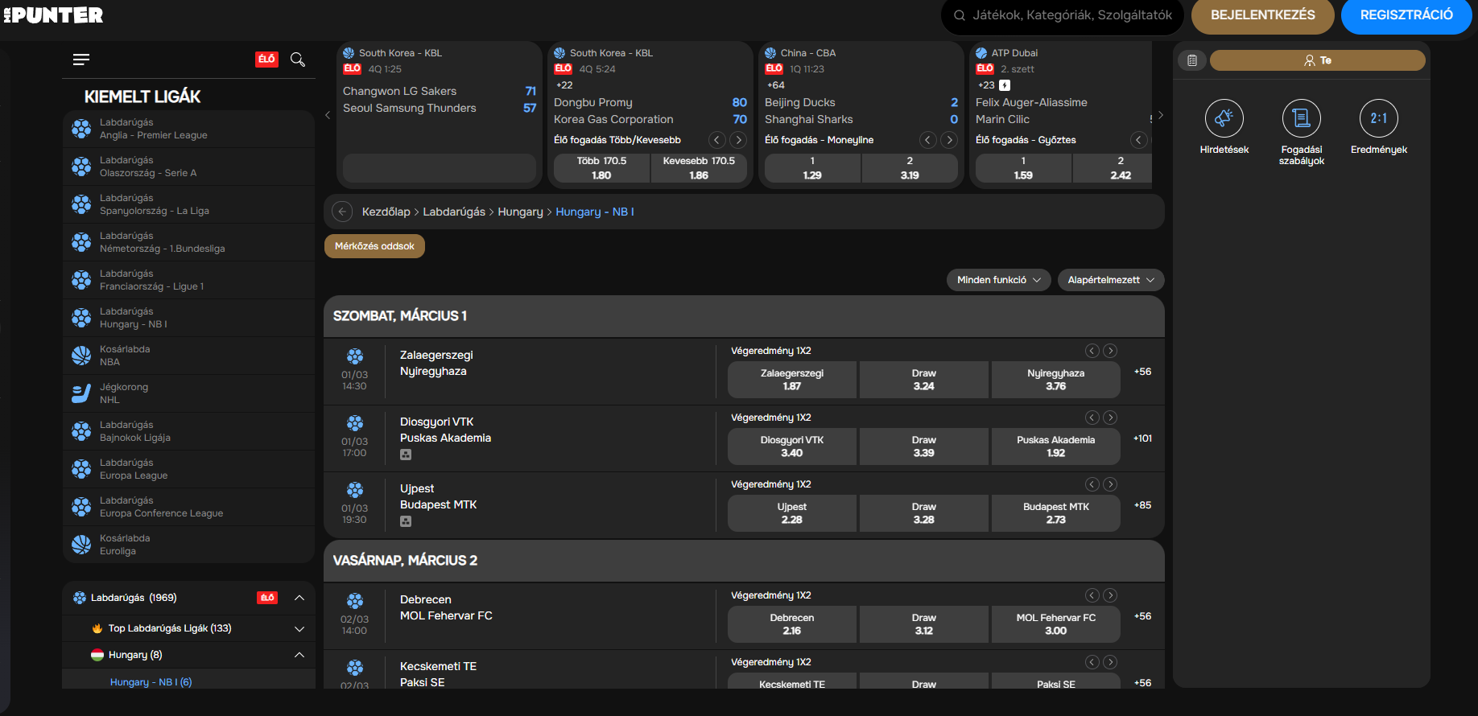Previous market arrow for Diosgyori VTK match
1478x716 pixels.
tap(1092, 418)
